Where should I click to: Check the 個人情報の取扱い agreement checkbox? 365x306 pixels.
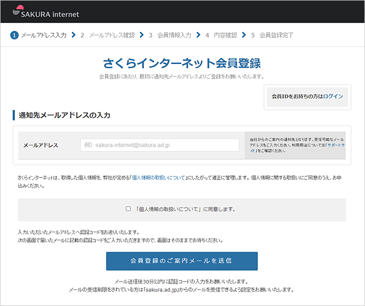pyautogui.click(x=128, y=209)
